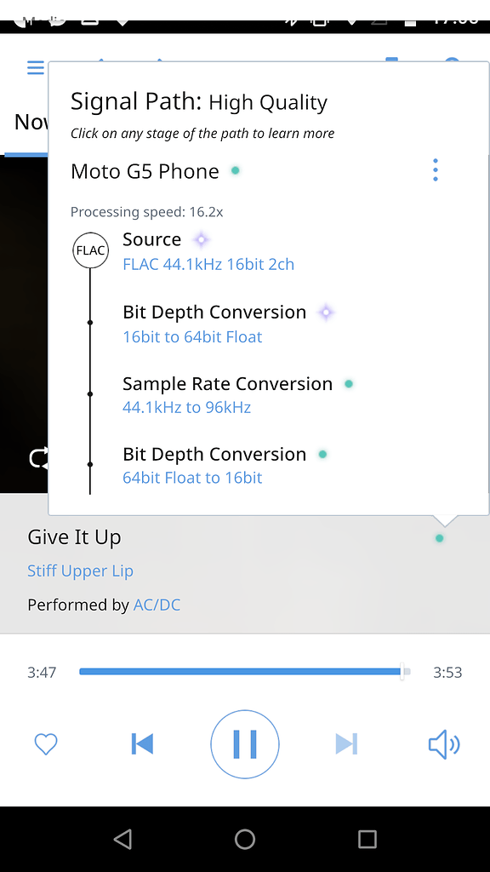This screenshot has width=490, height=872.
Task: Click the FLAC source badge icon
Action: click(x=90, y=250)
